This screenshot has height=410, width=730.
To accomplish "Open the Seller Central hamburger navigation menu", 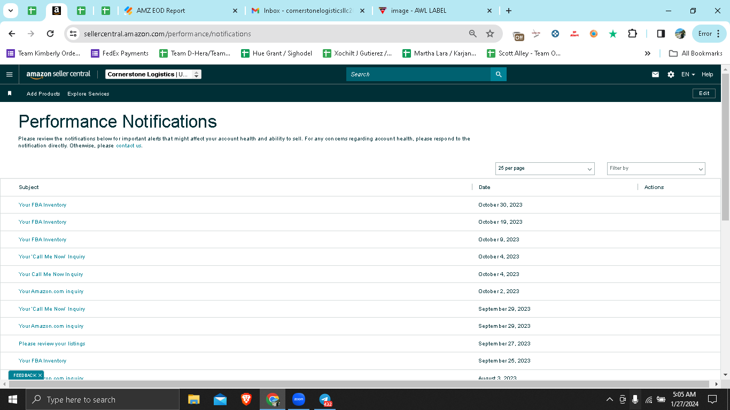I will [x=9, y=74].
